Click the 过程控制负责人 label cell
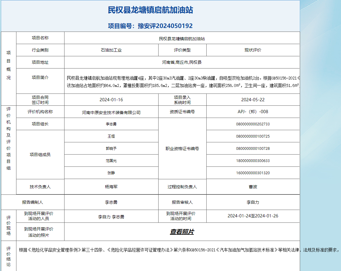This screenshot has width=341, height=271. 182,187
